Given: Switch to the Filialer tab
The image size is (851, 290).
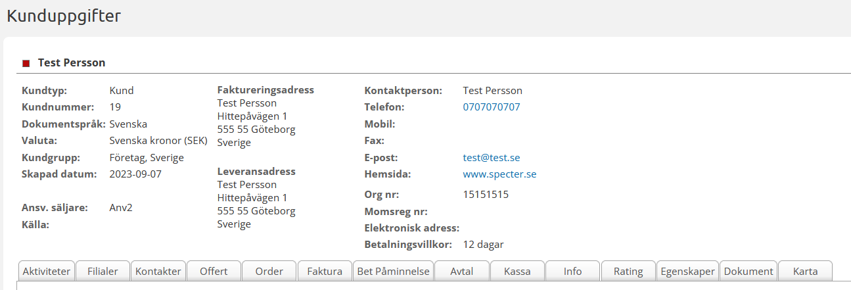Looking at the screenshot, I should point(103,272).
